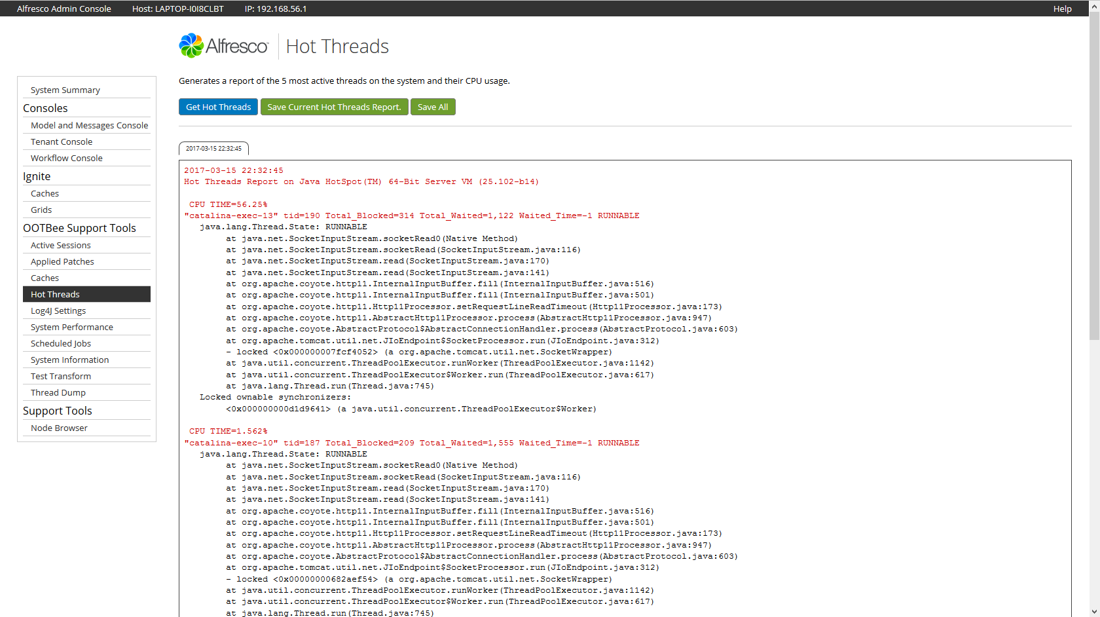The height and width of the screenshot is (617, 1100).
Task: Click the Alfresco Admin Console title
Action: 64,9
